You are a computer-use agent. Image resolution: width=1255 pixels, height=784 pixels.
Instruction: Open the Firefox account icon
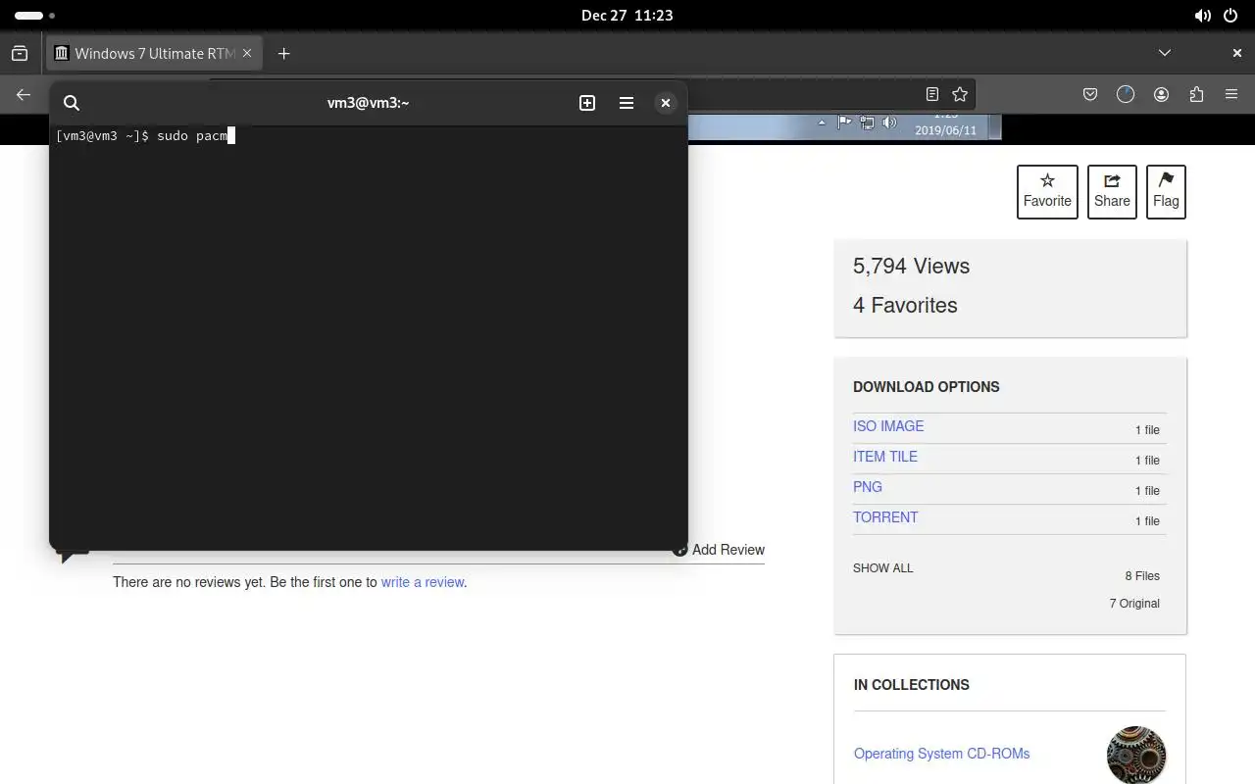pyautogui.click(x=1161, y=94)
